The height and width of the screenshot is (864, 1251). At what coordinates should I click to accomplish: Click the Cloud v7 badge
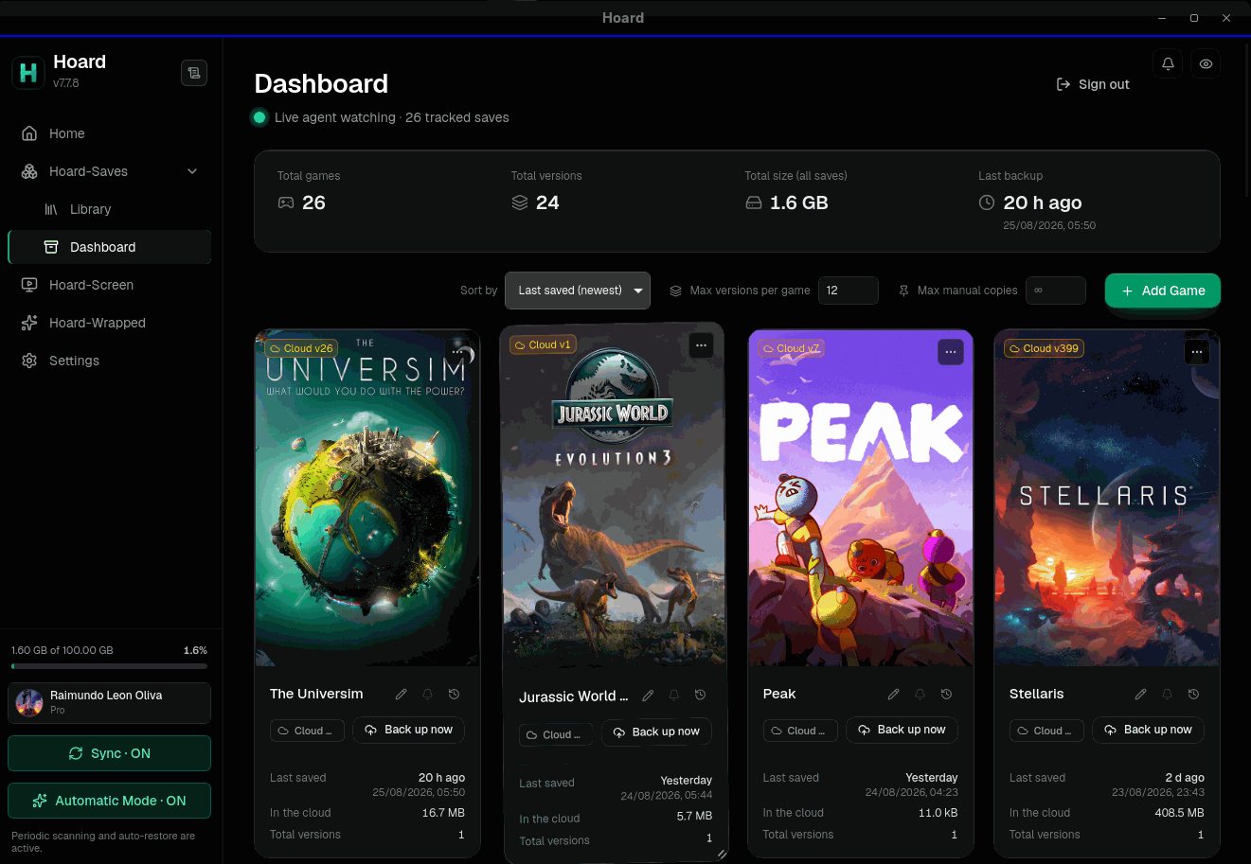click(791, 348)
